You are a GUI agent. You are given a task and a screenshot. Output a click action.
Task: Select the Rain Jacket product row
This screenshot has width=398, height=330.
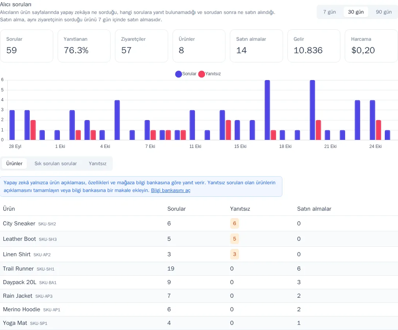point(199,296)
